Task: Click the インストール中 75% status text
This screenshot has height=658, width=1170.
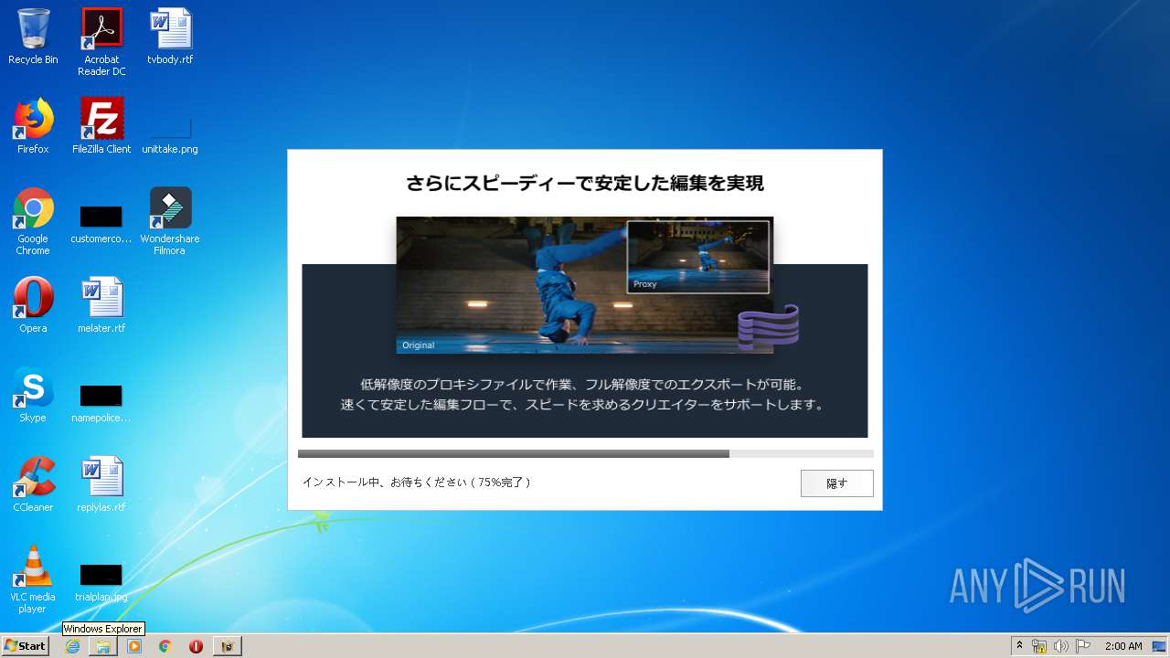Action: tap(416, 483)
